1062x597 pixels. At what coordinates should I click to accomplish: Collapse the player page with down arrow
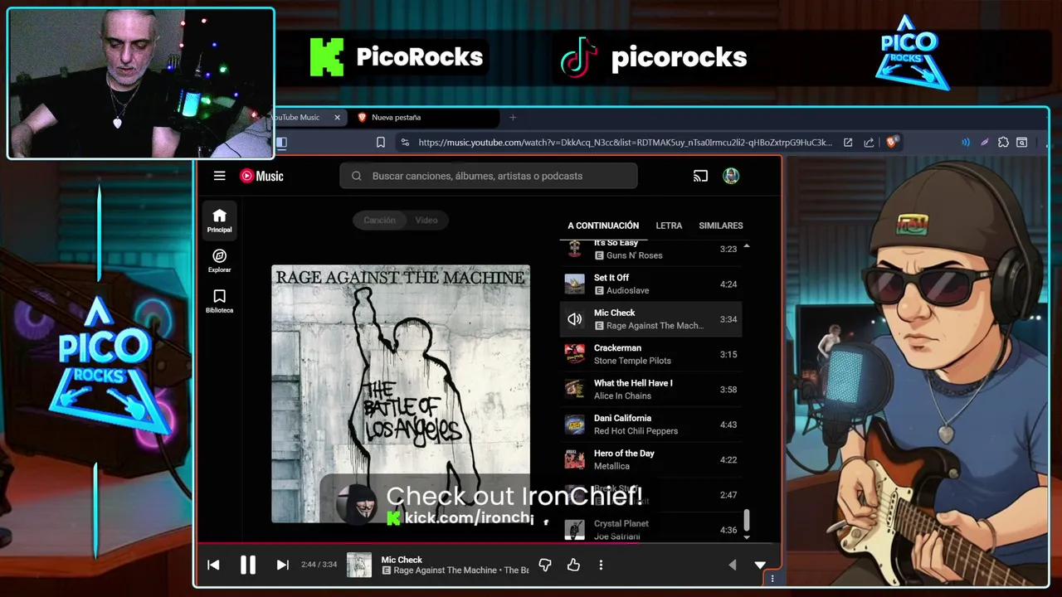(760, 565)
